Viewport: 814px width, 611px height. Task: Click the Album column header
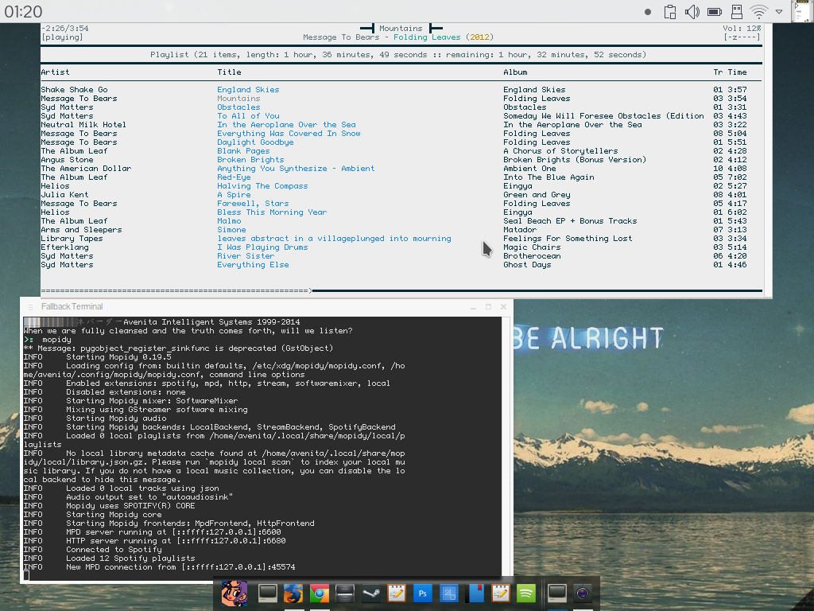click(x=515, y=72)
